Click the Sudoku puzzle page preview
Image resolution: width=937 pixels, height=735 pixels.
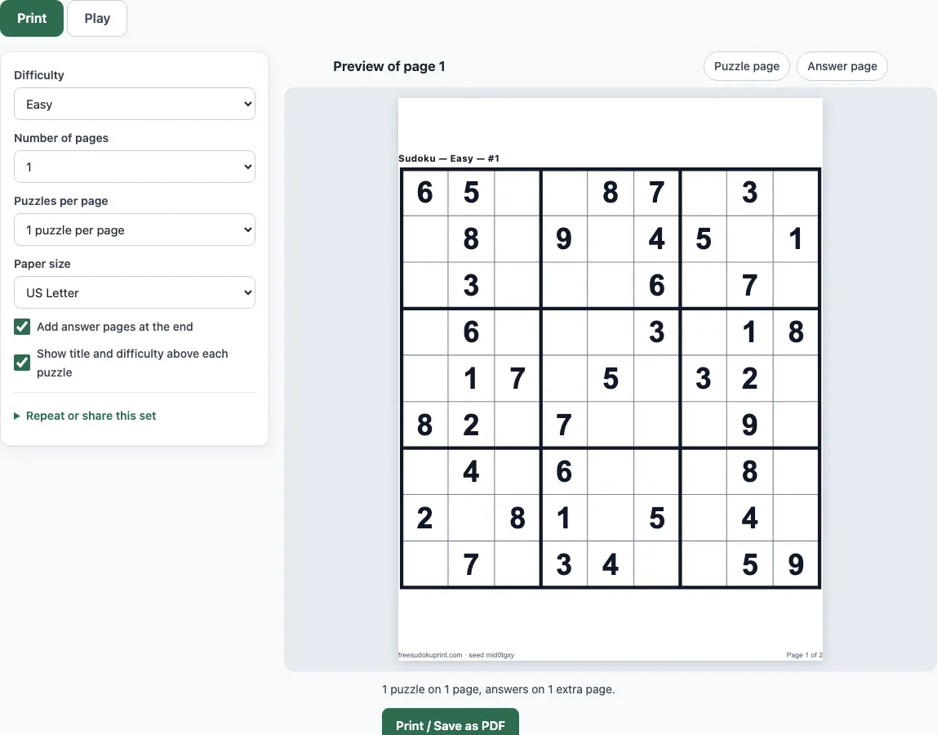click(611, 379)
